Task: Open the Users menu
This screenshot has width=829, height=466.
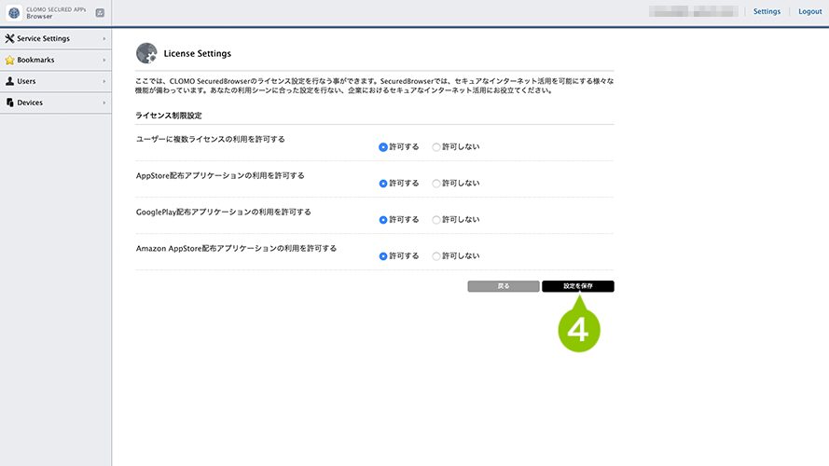Action: [x=56, y=81]
